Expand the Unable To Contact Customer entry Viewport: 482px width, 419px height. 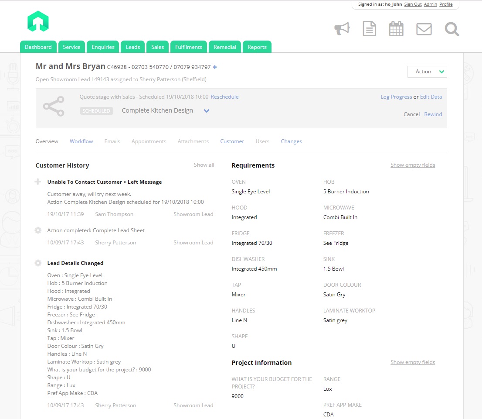tap(38, 182)
